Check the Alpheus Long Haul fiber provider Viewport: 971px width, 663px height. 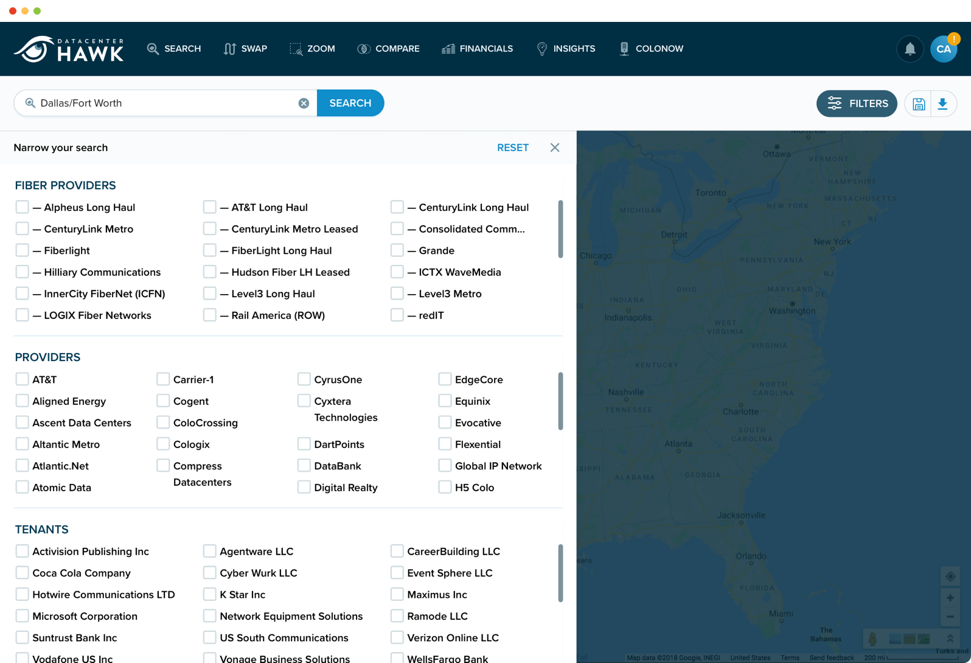(22, 207)
